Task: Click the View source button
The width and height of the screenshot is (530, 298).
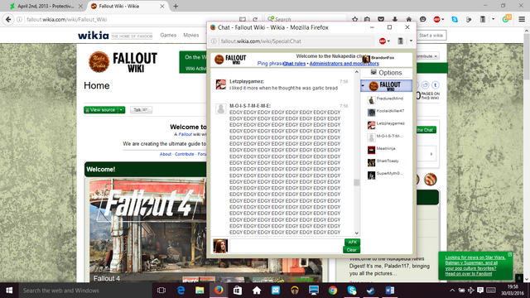Action: (x=101, y=110)
